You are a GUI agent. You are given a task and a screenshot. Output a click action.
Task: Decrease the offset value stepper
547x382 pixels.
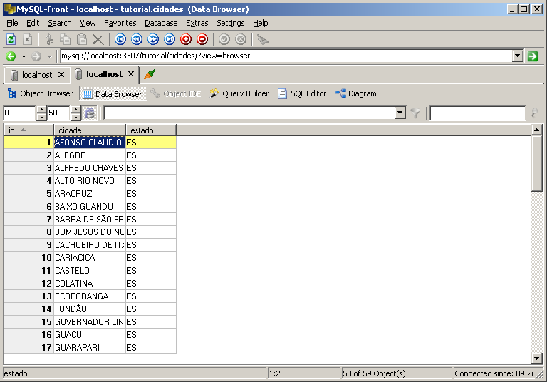(x=41, y=117)
